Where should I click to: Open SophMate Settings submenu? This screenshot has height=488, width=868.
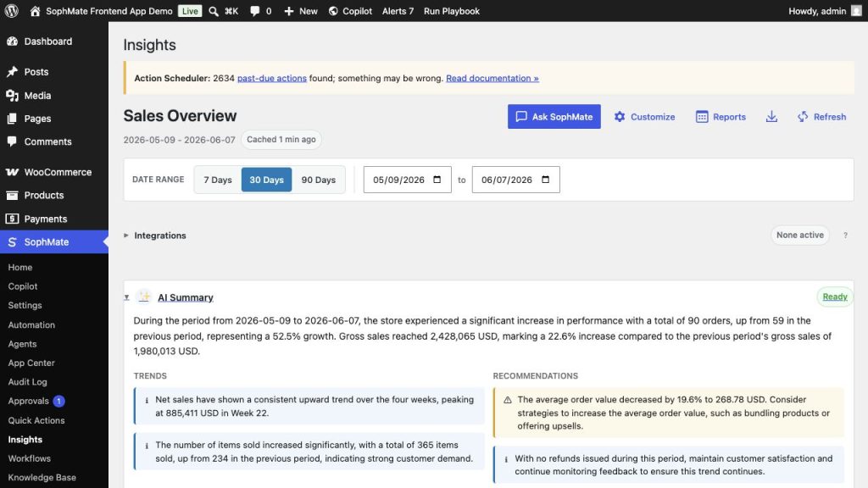25,305
